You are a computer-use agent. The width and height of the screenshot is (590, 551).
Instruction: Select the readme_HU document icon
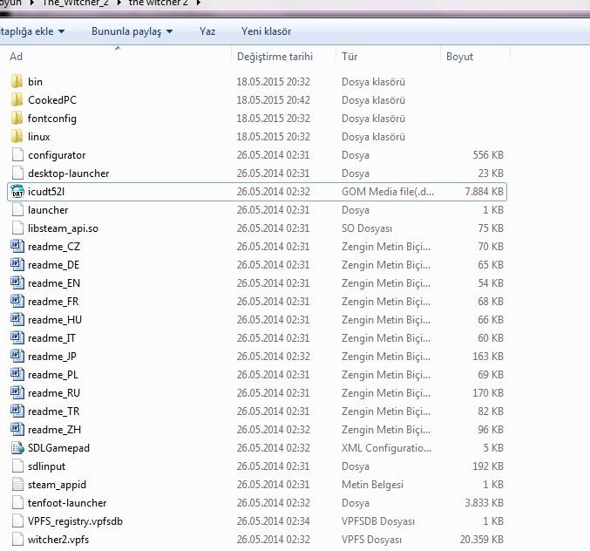coord(17,320)
